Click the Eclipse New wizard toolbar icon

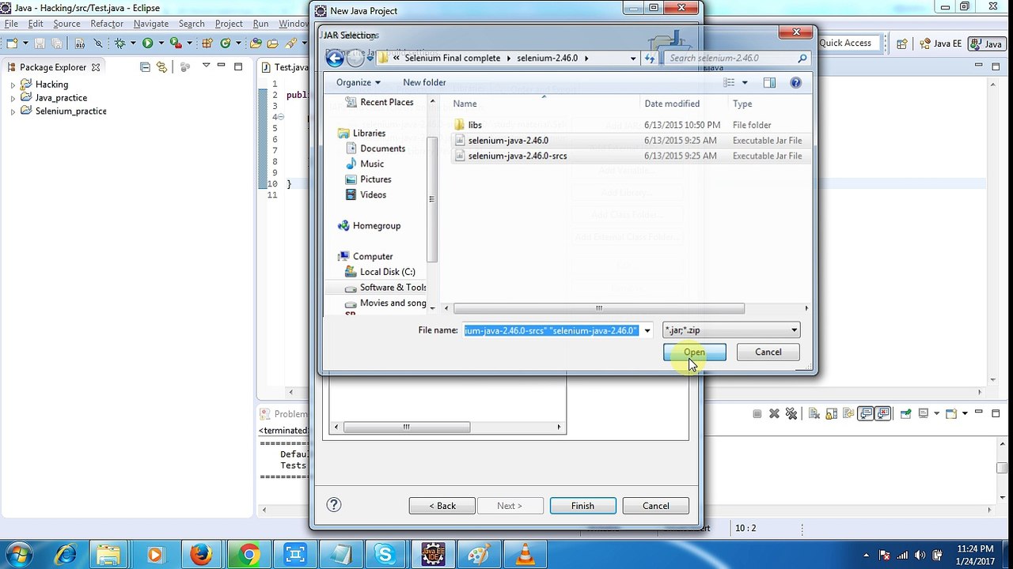(x=13, y=43)
